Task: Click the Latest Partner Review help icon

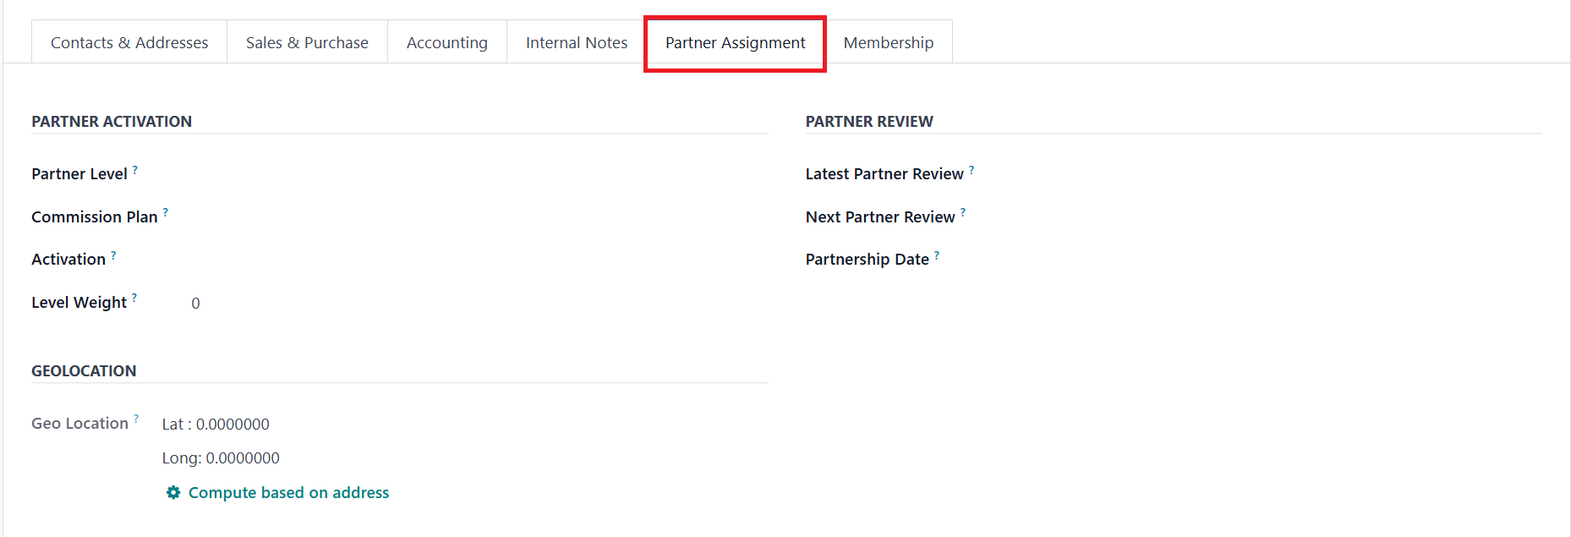Action: 972,170
